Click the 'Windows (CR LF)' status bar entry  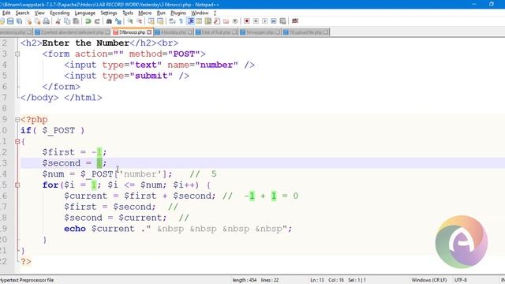(429, 280)
